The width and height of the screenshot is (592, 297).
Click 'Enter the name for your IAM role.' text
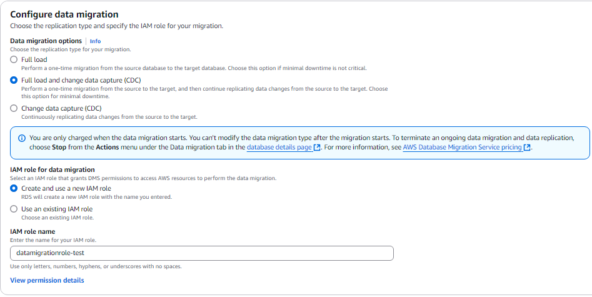[53, 240]
